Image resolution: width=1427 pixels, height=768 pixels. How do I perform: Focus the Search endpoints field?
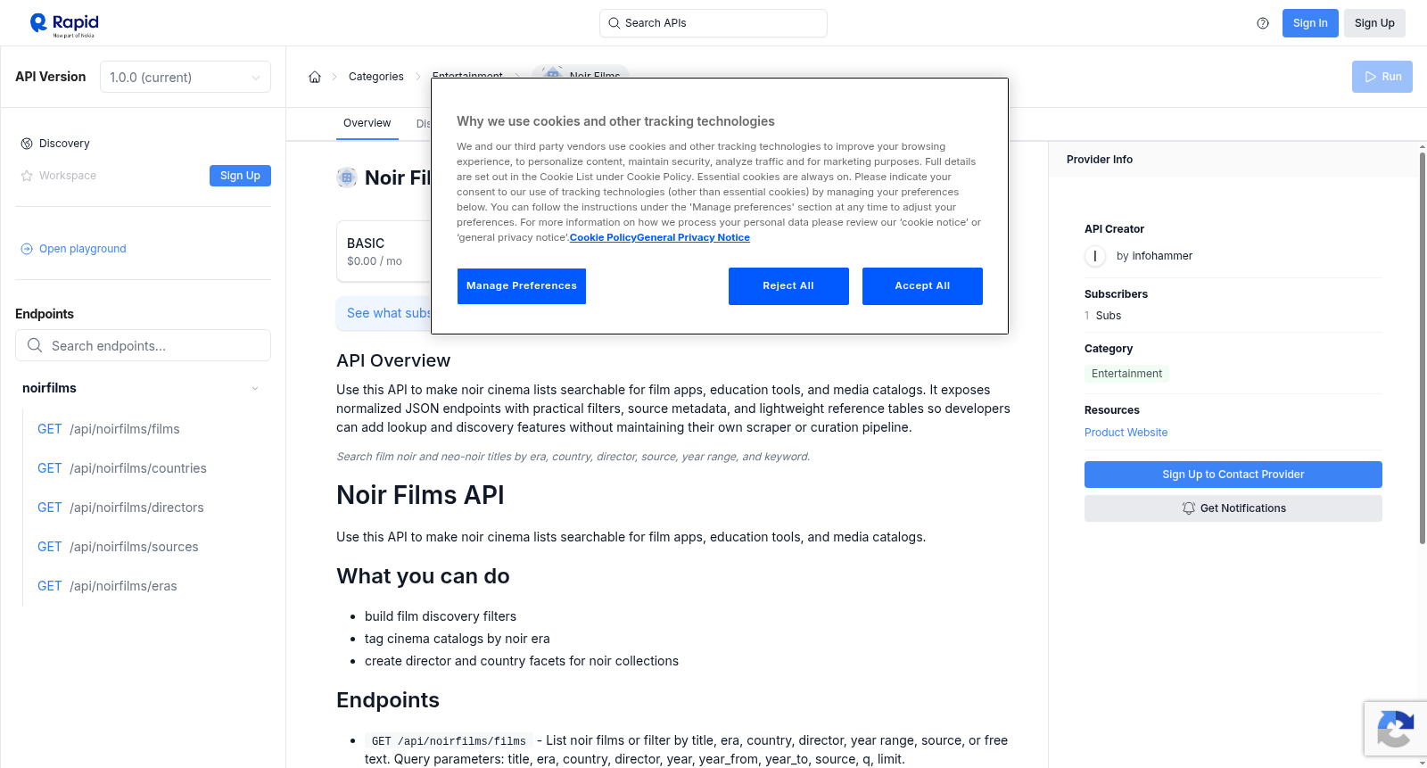143,345
